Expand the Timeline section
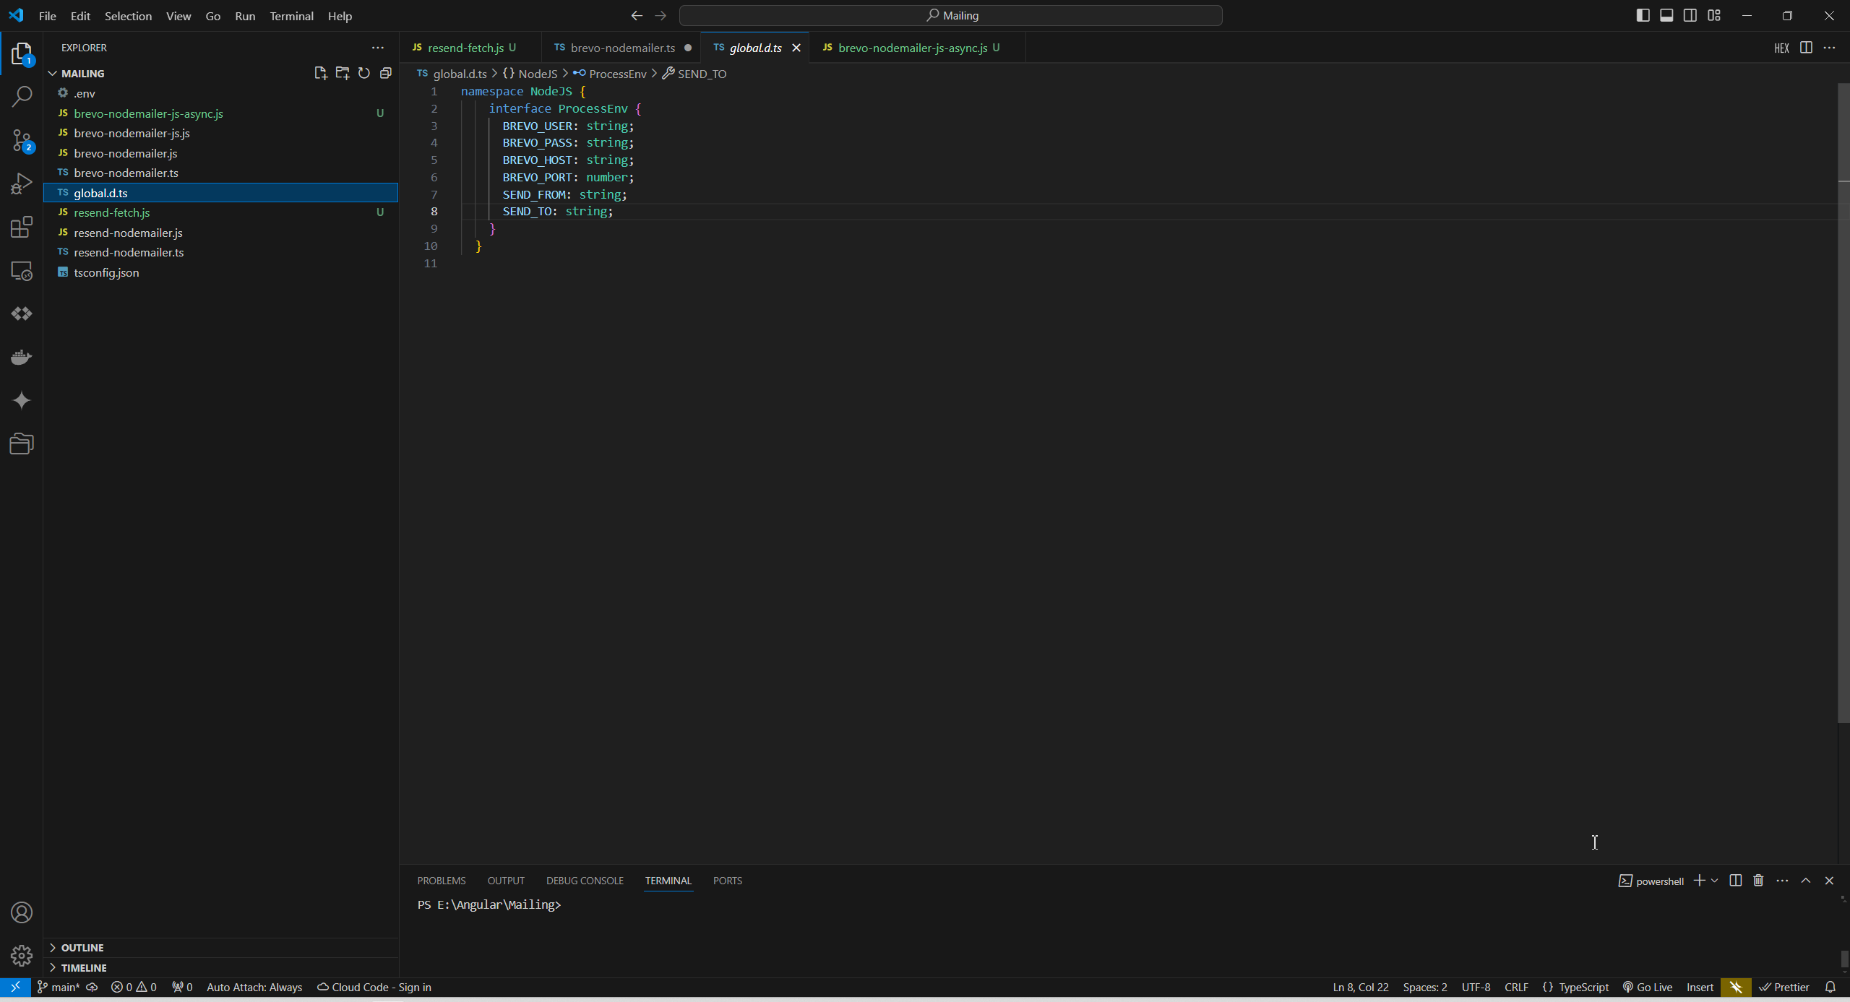1850x1002 pixels. coord(83,967)
